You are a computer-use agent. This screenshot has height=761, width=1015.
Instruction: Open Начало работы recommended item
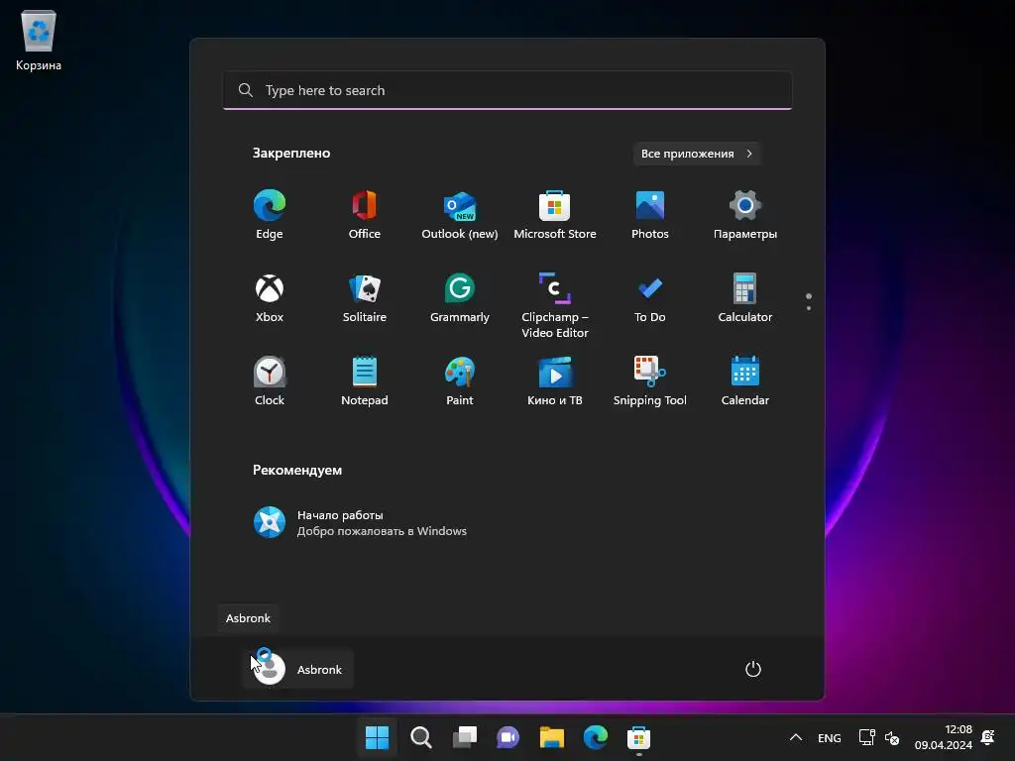tap(360, 522)
